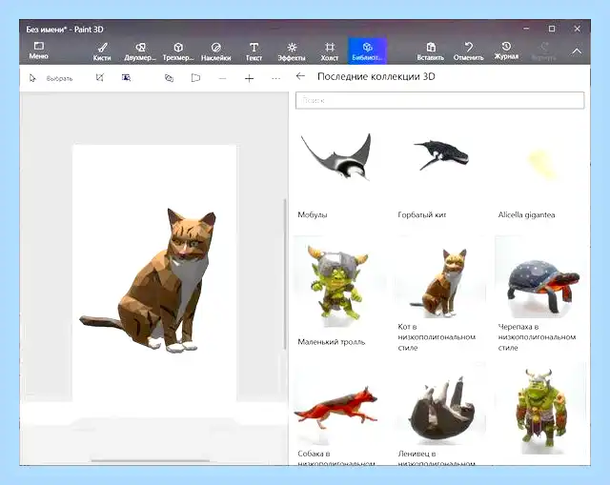This screenshot has height=485, width=610.
Task: Maximize the Paint 3D window
Action: click(552, 29)
